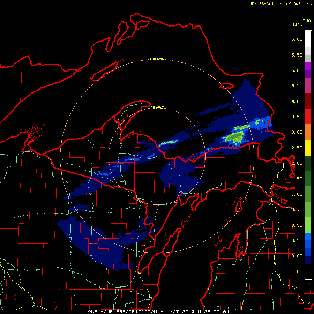Select the 5.50 legend value

click(x=297, y=55)
